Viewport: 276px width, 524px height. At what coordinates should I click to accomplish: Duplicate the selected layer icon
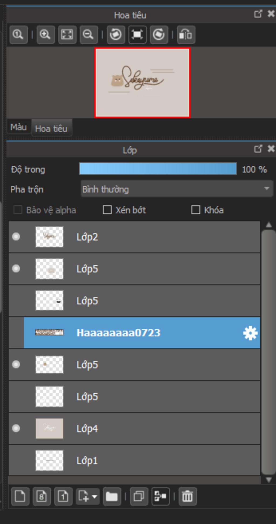(x=139, y=496)
